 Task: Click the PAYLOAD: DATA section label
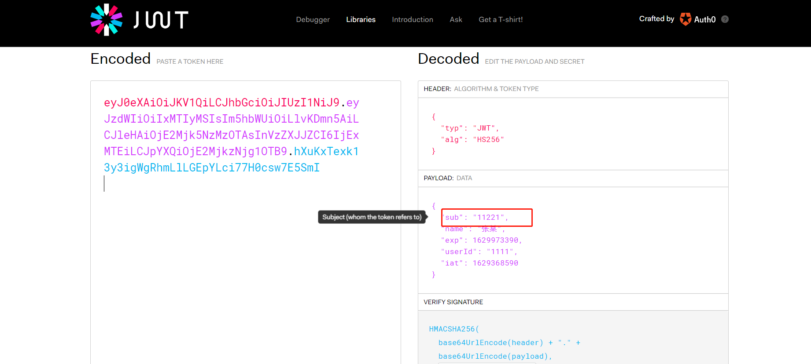click(448, 178)
